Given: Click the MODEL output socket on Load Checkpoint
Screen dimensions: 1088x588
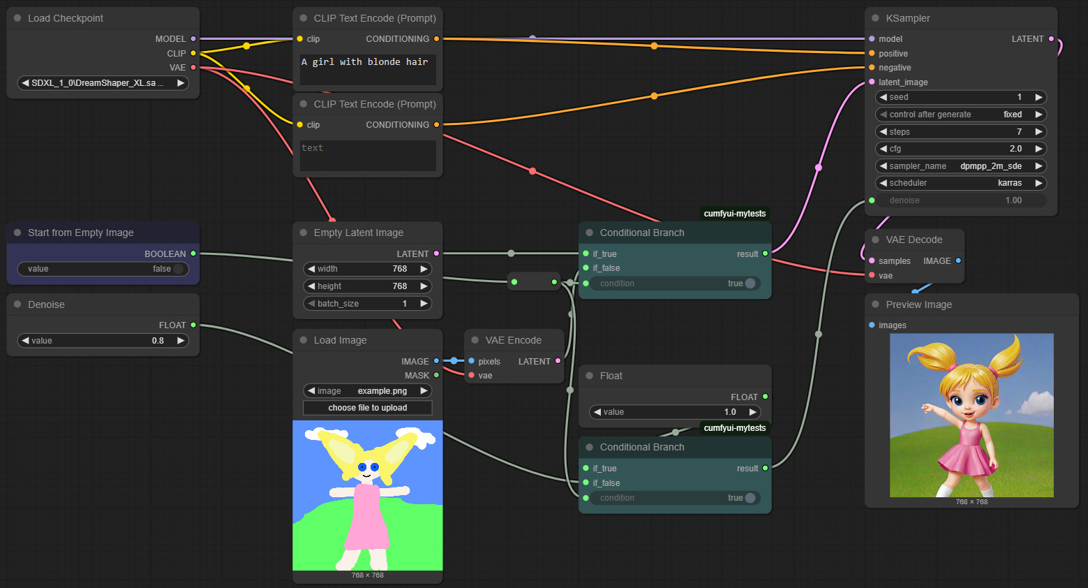Looking at the screenshot, I should [x=193, y=39].
